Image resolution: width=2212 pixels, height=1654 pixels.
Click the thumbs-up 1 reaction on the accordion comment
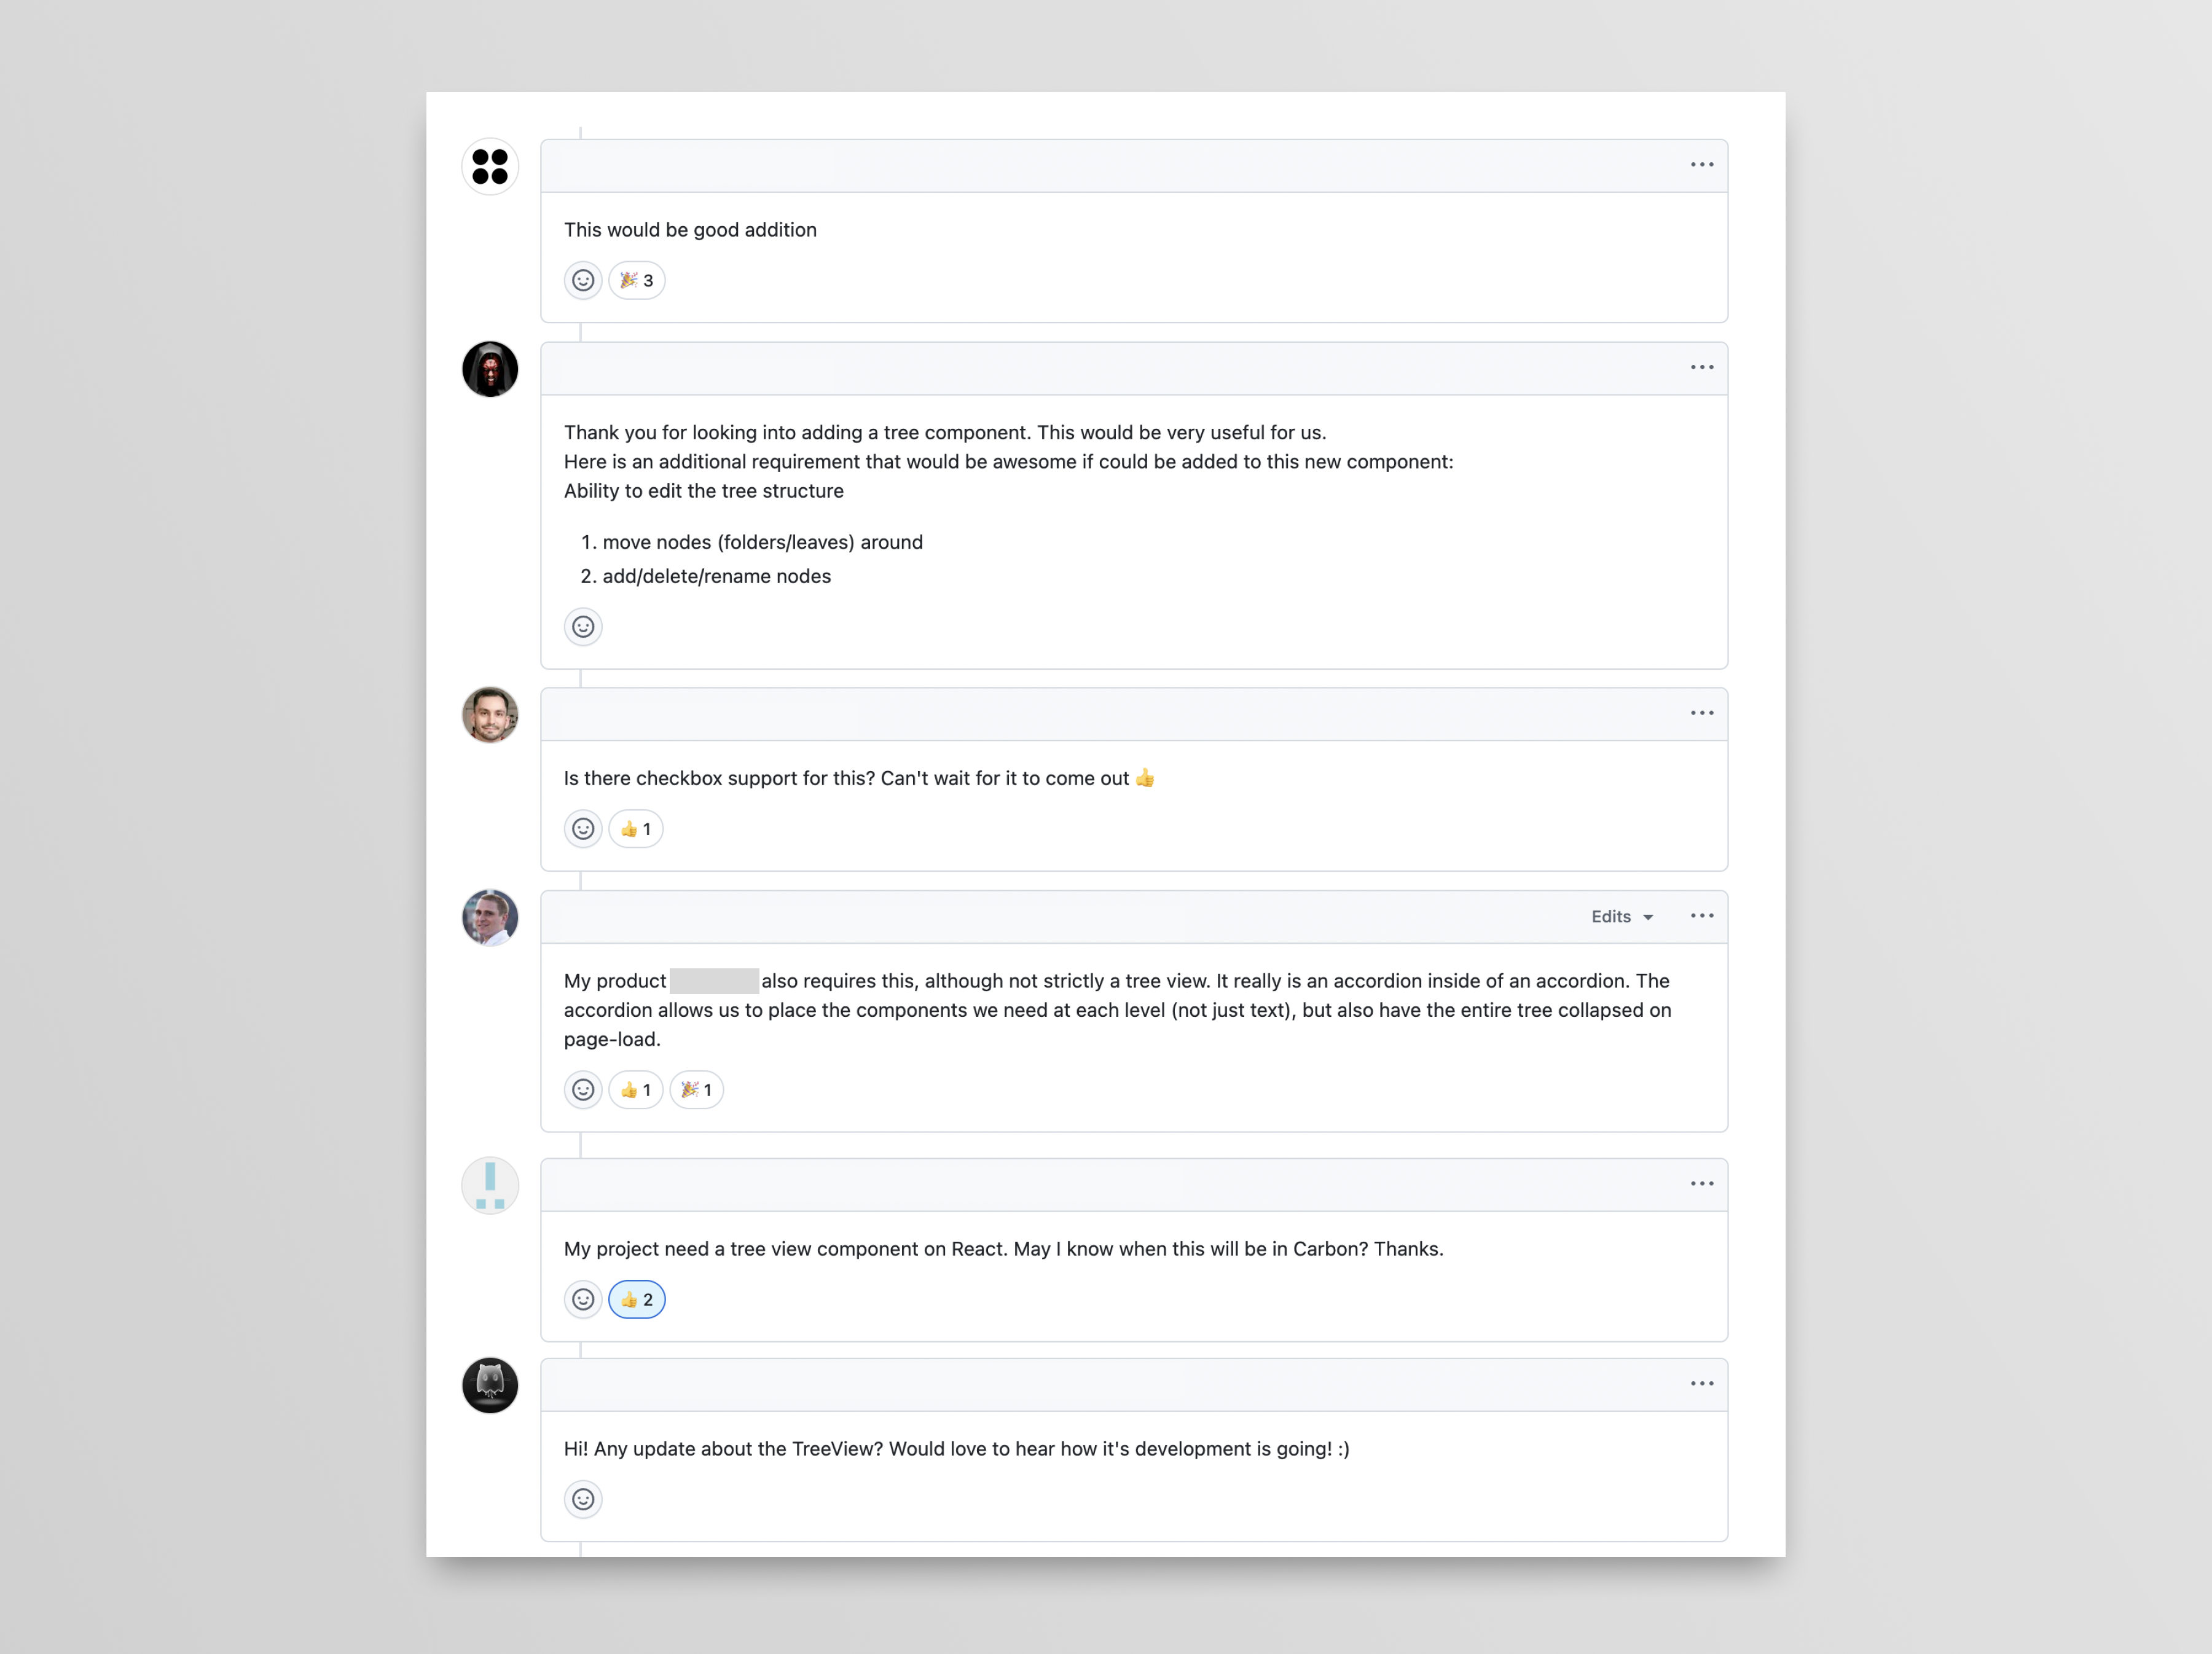pyautogui.click(x=635, y=1090)
